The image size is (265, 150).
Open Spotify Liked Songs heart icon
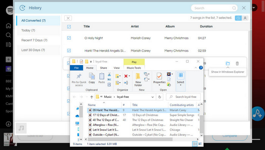8,69
